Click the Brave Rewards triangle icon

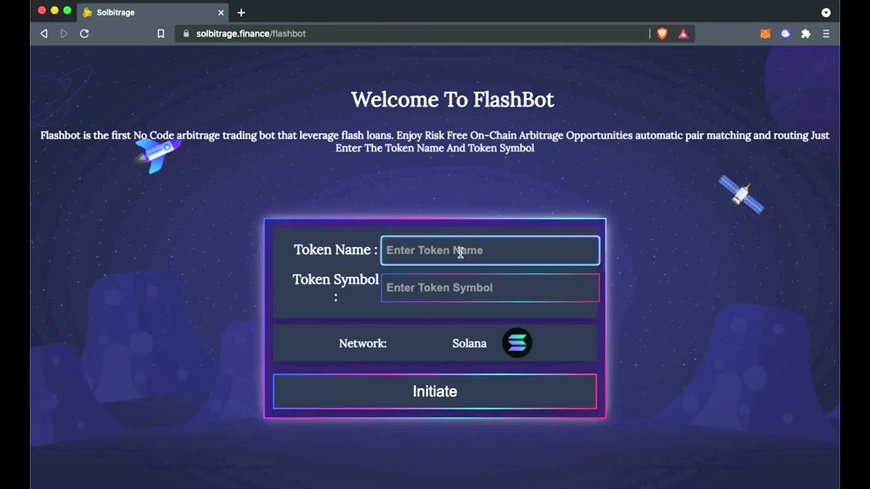(x=683, y=33)
